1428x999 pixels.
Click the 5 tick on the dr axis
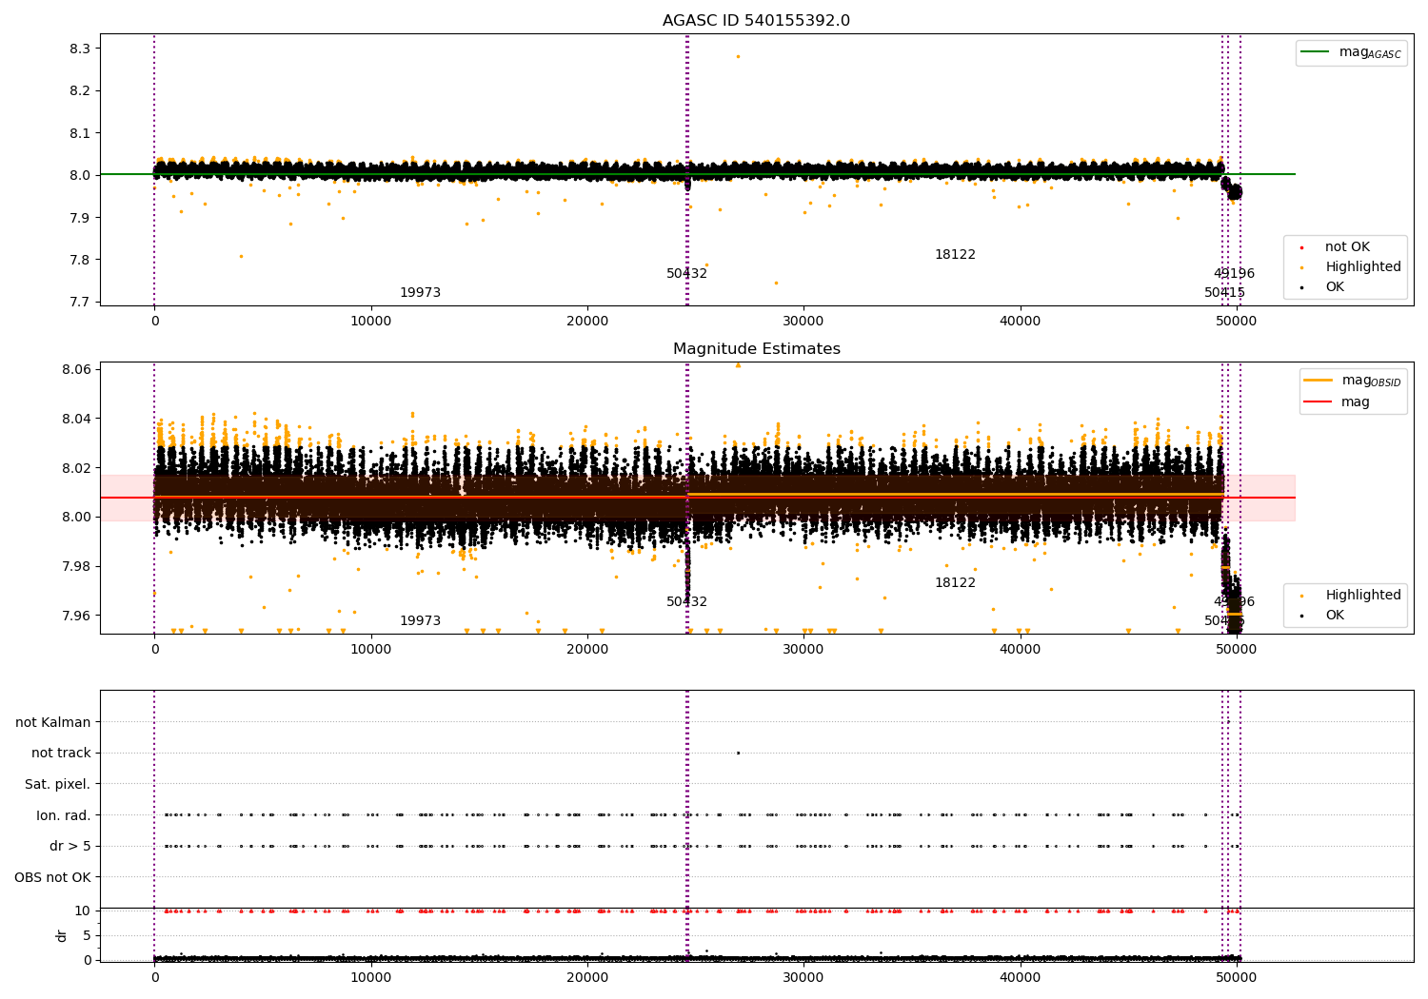coord(87,935)
